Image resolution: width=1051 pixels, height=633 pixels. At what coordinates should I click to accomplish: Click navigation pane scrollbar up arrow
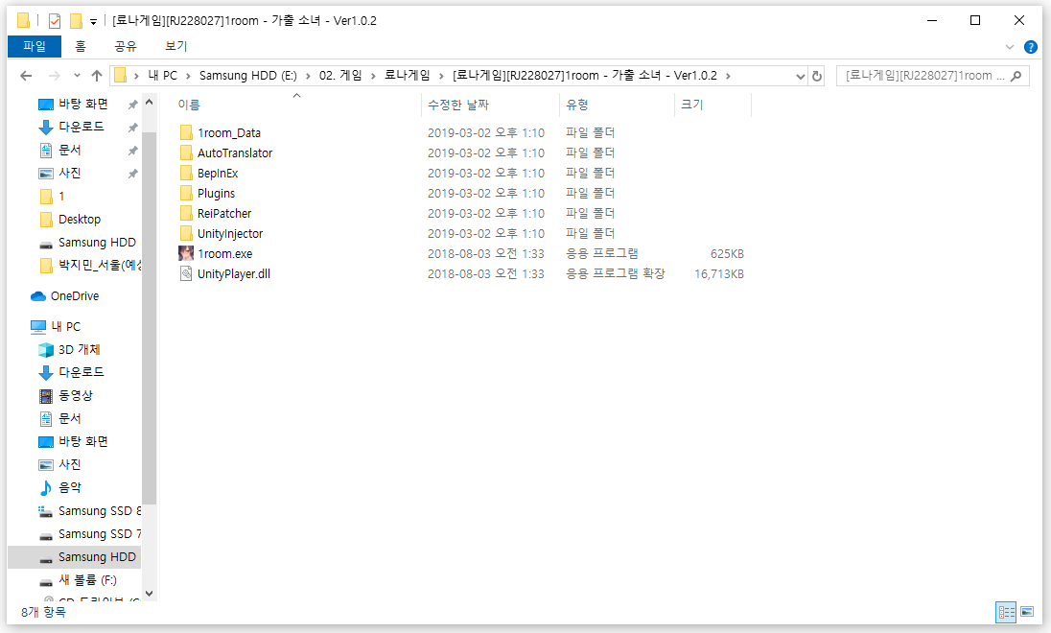pos(149,102)
